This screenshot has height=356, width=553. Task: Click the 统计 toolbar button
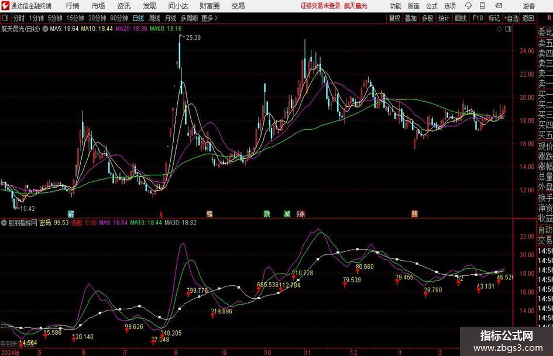click(444, 18)
